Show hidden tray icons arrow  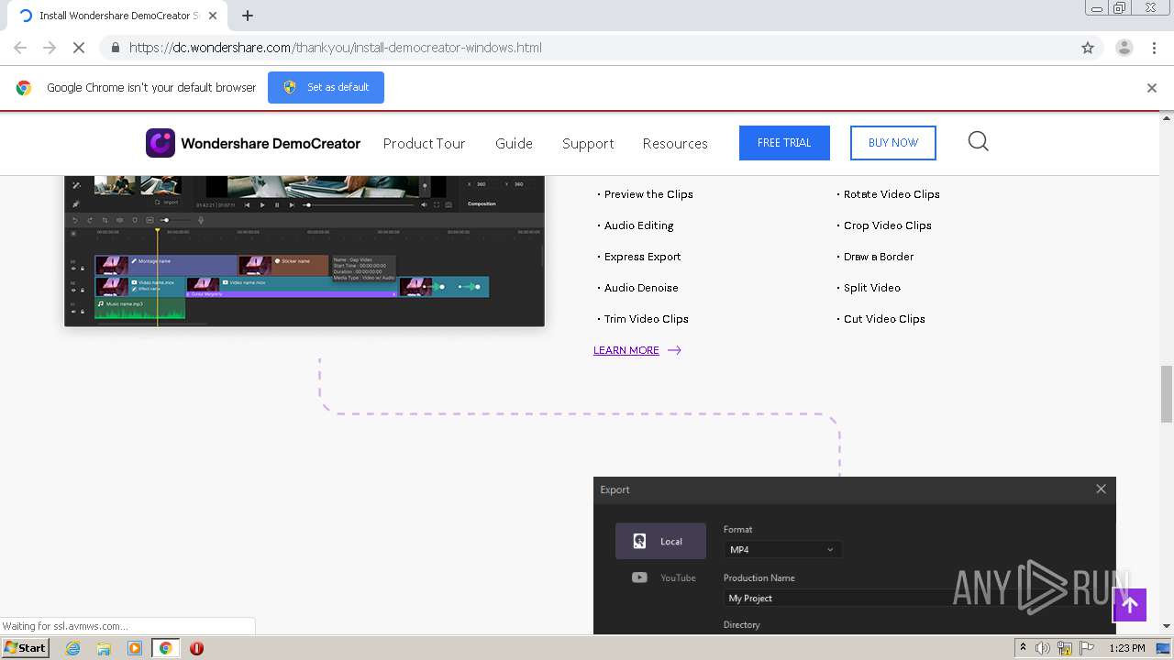1023,648
